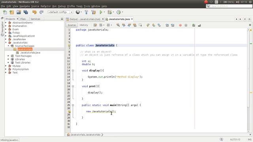Viewport: 253px width, 142px height.
Task: Click the Last Edit icon in editor toolbar
Action: (x=95, y=25)
